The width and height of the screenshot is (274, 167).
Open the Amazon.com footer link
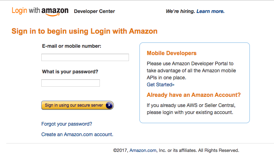coord(143,150)
